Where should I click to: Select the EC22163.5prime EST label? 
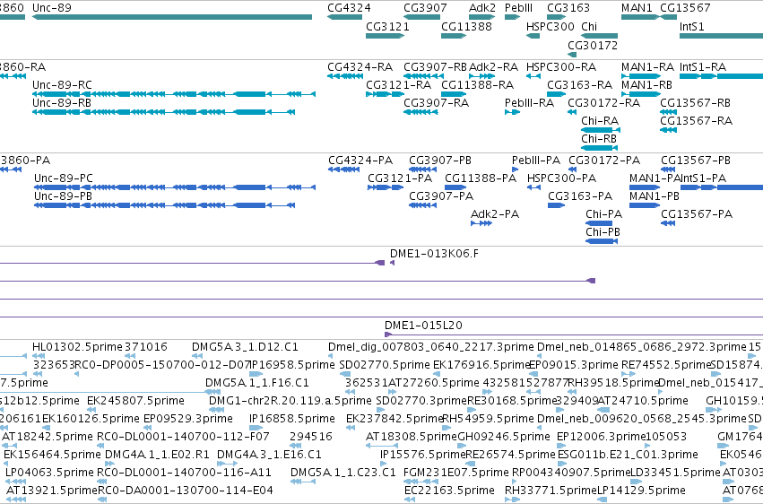click(449, 491)
